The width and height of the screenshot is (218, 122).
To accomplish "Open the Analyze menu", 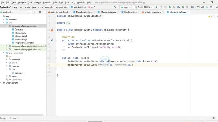I will click(x=38, y=2).
